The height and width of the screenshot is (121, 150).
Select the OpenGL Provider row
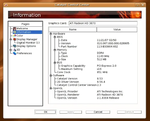pyautogui.click(x=93, y=91)
